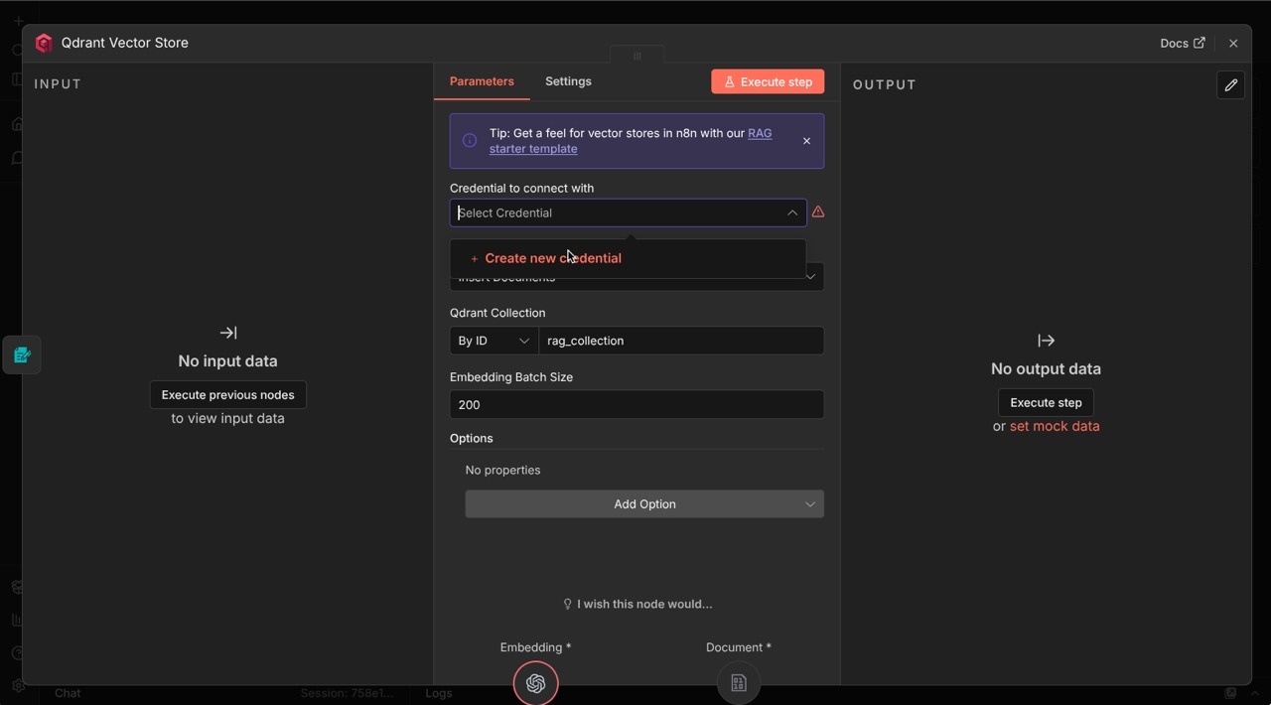Choose Create new credential option
Screen dimensions: 1271x705
pyautogui.click(x=628, y=258)
